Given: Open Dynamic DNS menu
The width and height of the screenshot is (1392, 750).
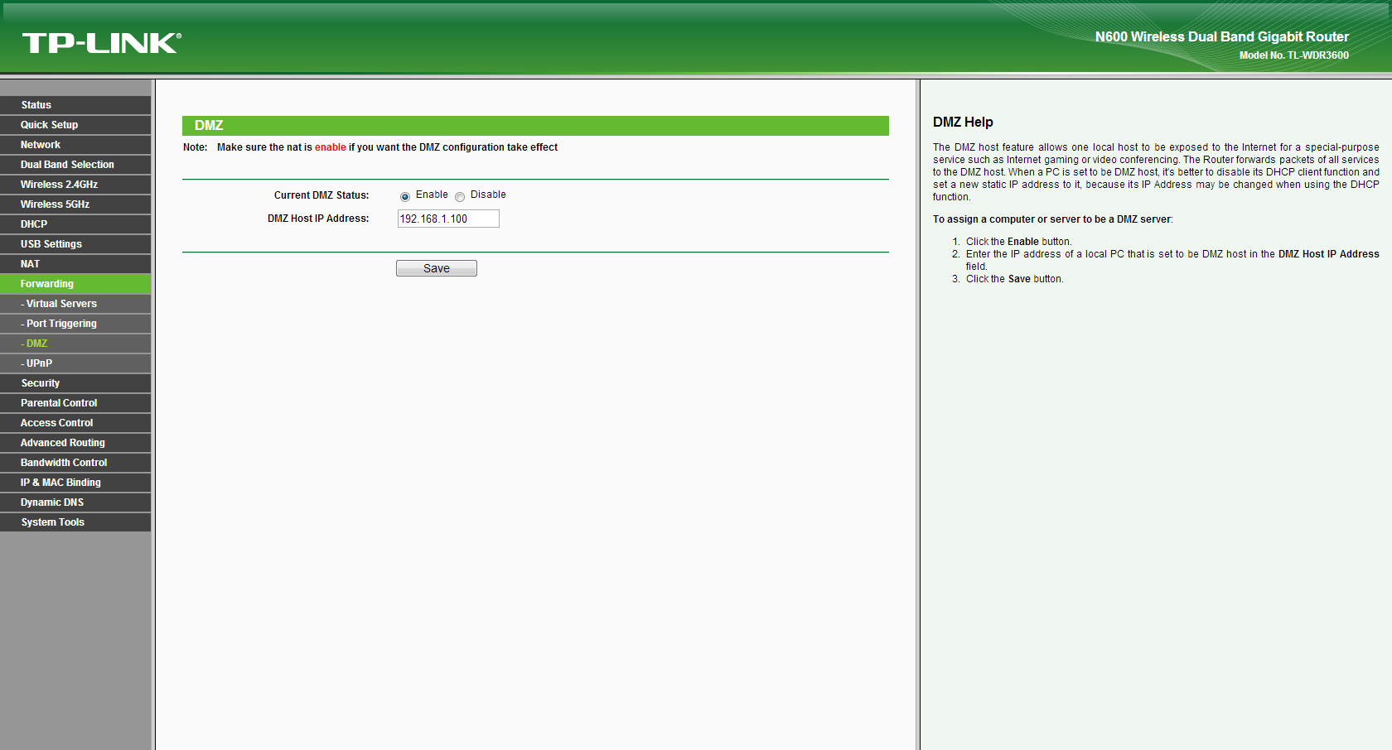Looking at the screenshot, I should (x=75, y=502).
